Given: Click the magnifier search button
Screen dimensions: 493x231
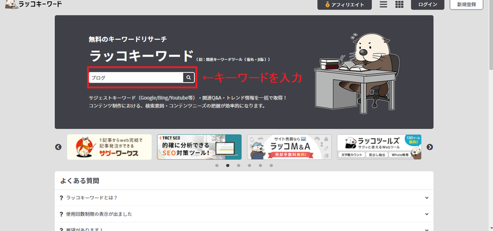Looking at the screenshot, I should [x=189, y=78].
